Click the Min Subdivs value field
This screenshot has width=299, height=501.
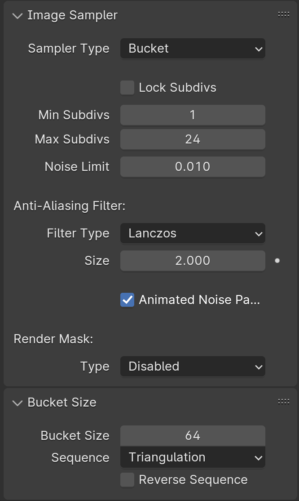click(x=193, y=115)
